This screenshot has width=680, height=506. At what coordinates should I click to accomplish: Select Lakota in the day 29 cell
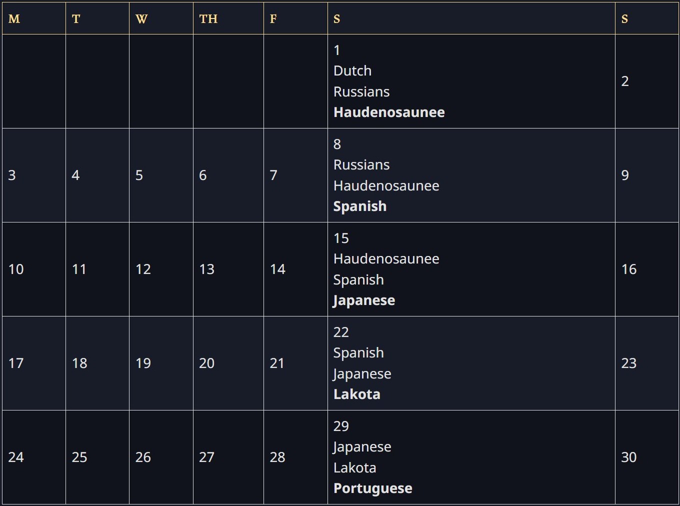pos(355,468)
